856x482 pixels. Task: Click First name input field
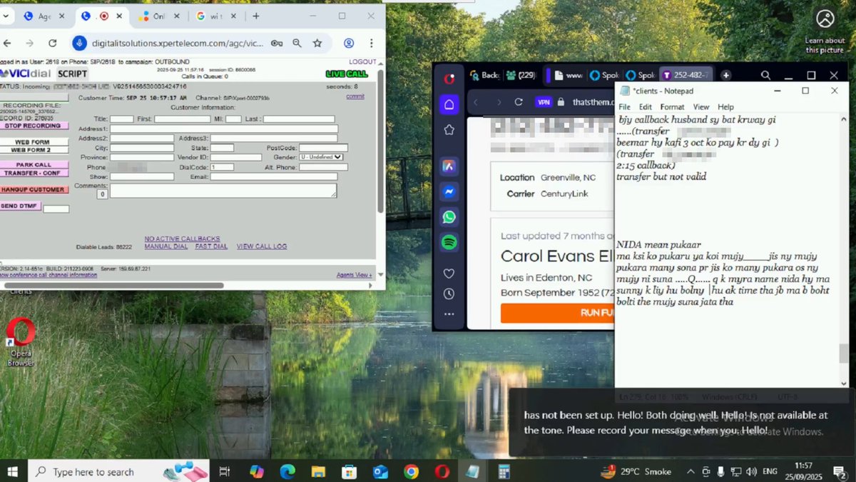click(183, 119)
